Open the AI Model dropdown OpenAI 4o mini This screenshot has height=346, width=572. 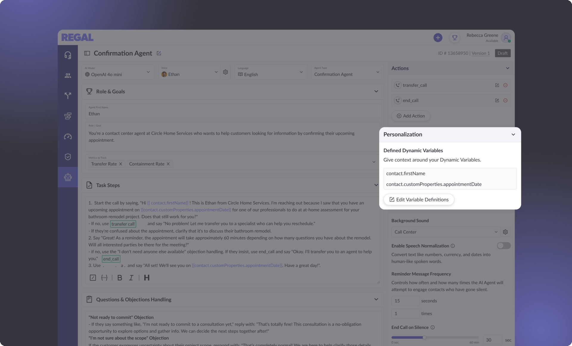pyautogui.click(x=118, y=72)
